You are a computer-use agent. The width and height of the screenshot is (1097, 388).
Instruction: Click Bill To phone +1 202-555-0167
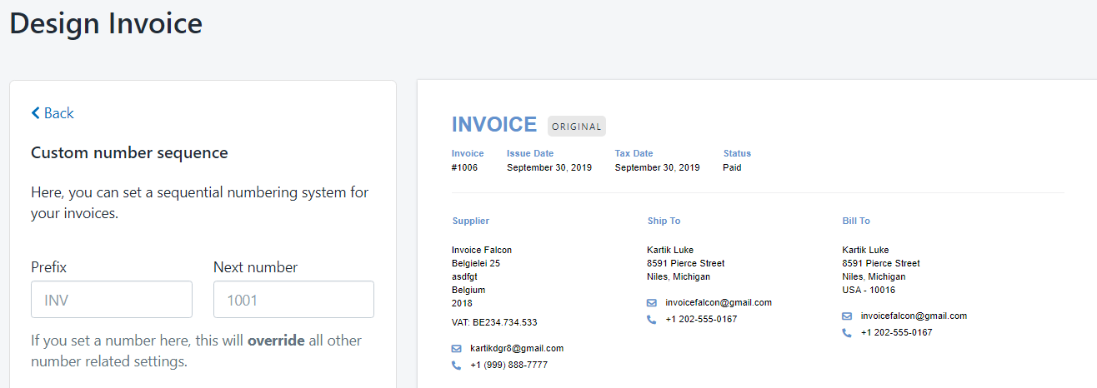click(896, 332)
